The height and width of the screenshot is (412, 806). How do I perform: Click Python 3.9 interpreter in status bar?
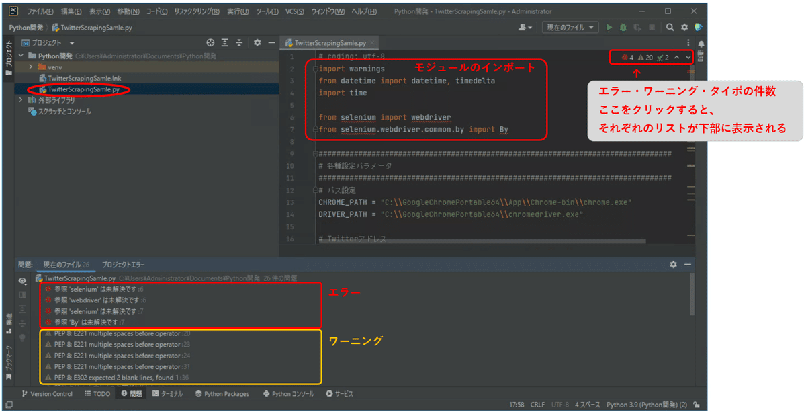[646, 405]
